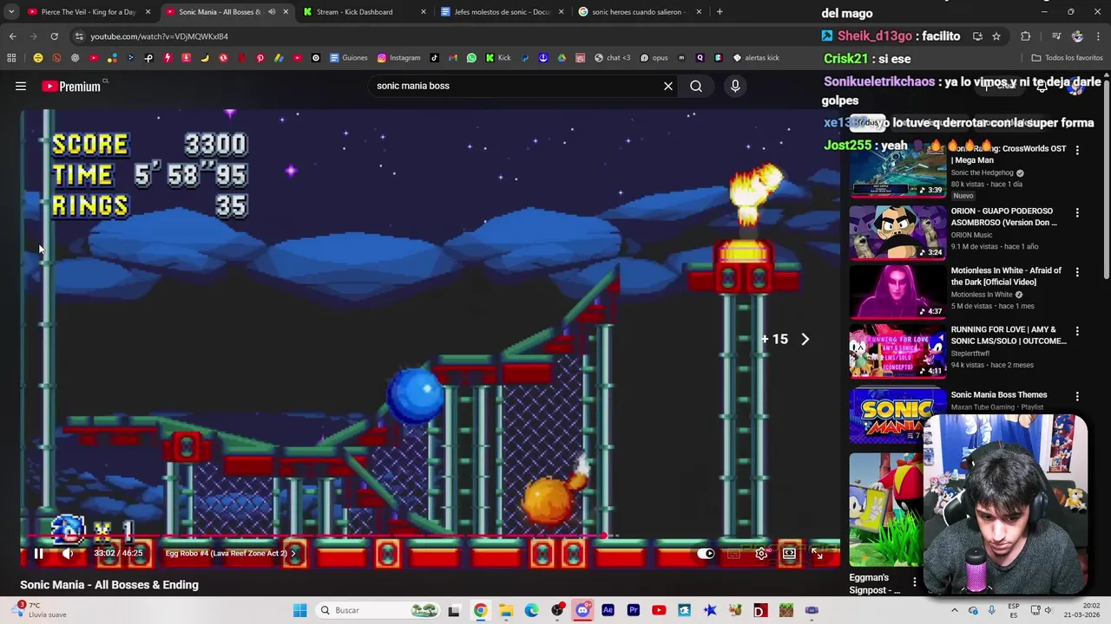1111x624 pixels.
Task: Open options for Sonic Mania Boss Themes playlist
Action: pyautogui.click(x=1077, y=396)
